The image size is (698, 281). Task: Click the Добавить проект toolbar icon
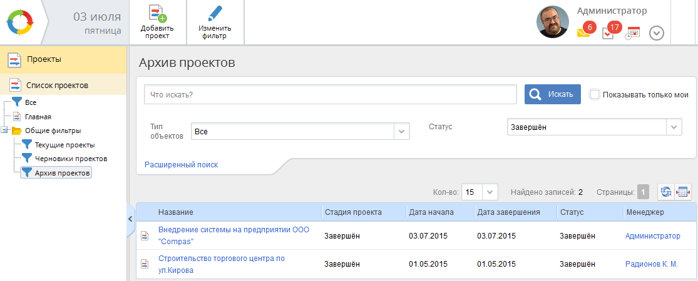[157, 15]
